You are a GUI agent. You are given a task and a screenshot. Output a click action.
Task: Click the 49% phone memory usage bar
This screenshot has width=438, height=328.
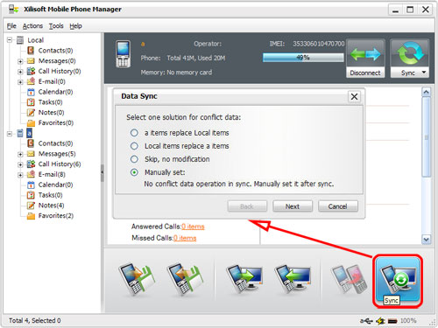point(303,58)
